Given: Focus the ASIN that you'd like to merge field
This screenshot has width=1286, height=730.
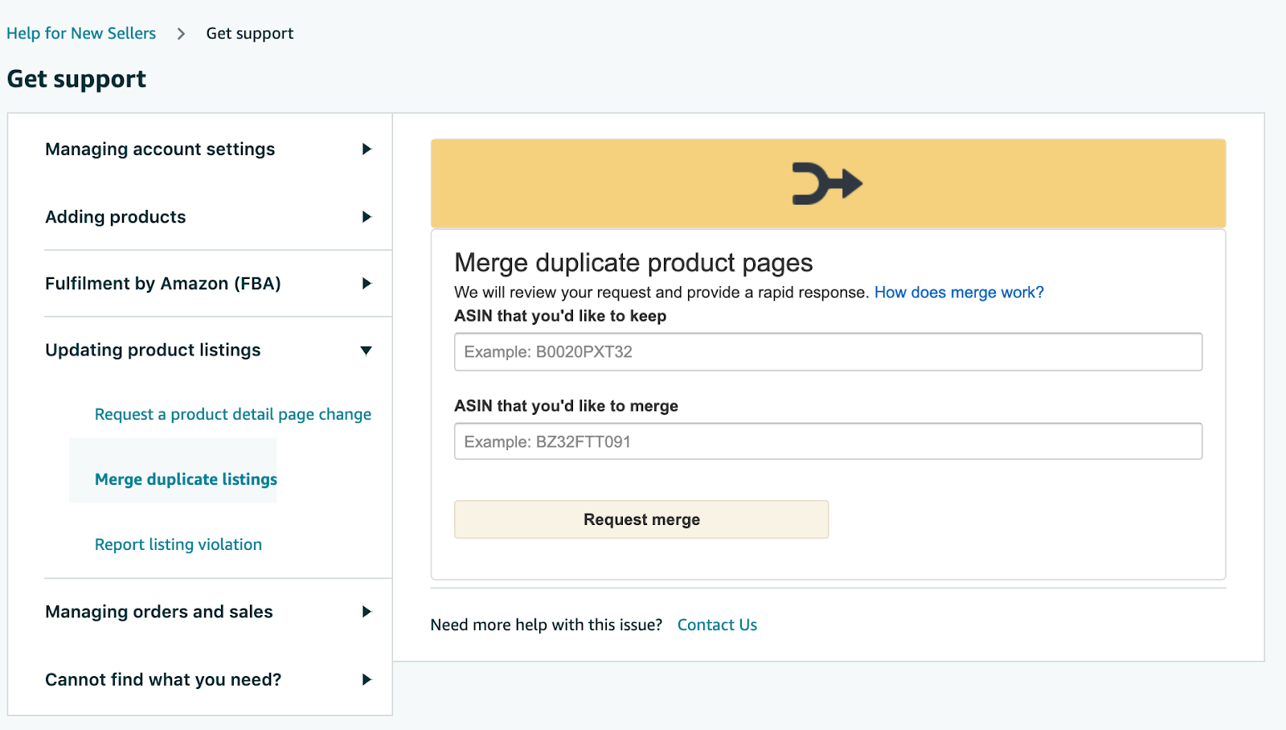Looking at the screenshot, I should pyautogui.click(x=828, y=441).
